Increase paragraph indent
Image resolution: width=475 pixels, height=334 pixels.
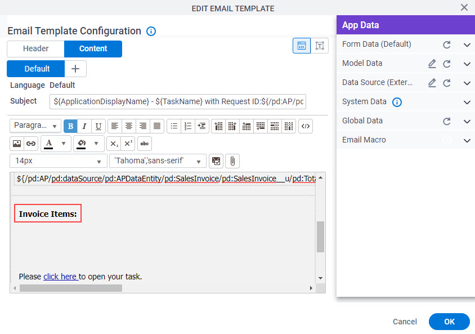[201, 126]
